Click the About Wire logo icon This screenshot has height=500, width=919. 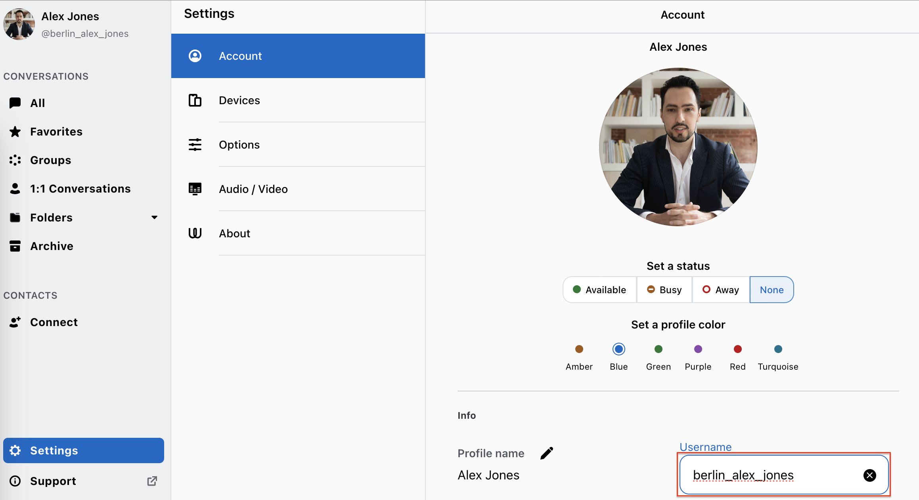pos(195,233)
